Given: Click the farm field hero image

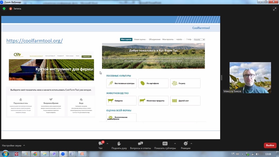Looking at the screenshot, I should [51, 70].
